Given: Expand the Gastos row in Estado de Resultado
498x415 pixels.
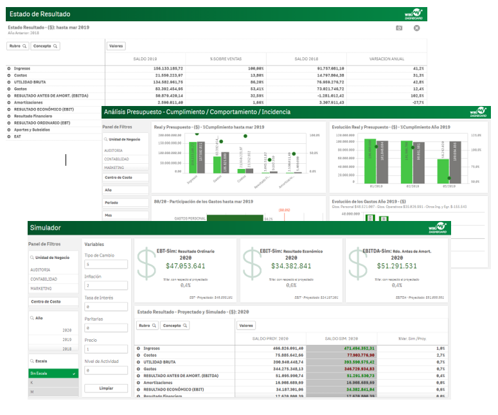Looking at the screenshot, I should [9, 89].
